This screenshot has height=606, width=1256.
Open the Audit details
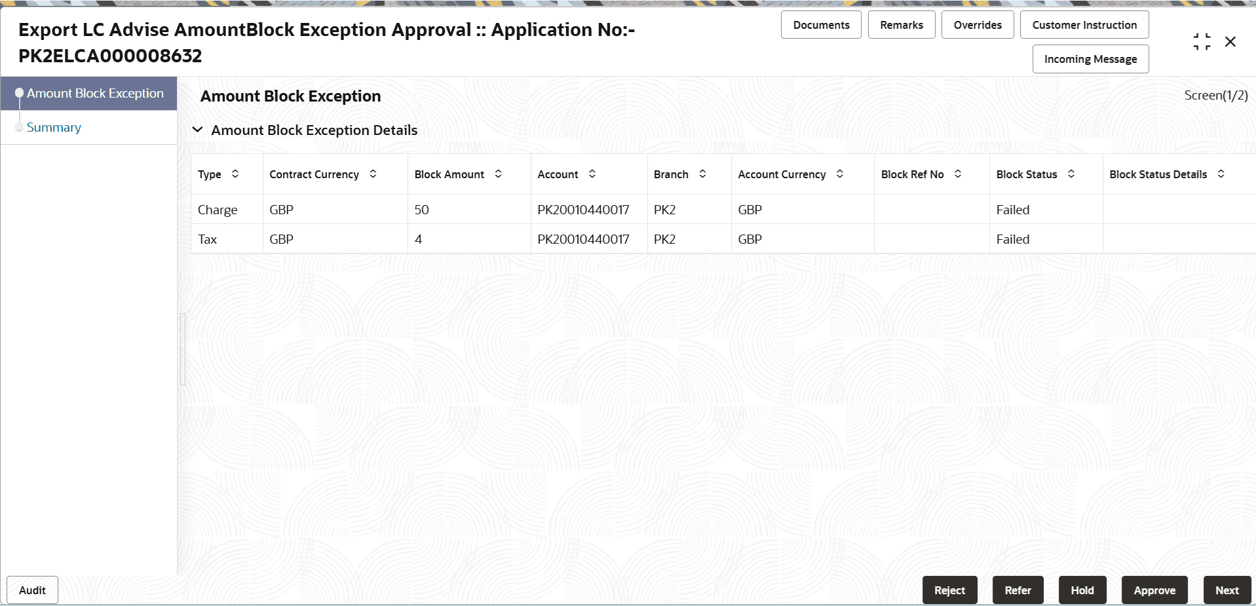click(32, 590)
